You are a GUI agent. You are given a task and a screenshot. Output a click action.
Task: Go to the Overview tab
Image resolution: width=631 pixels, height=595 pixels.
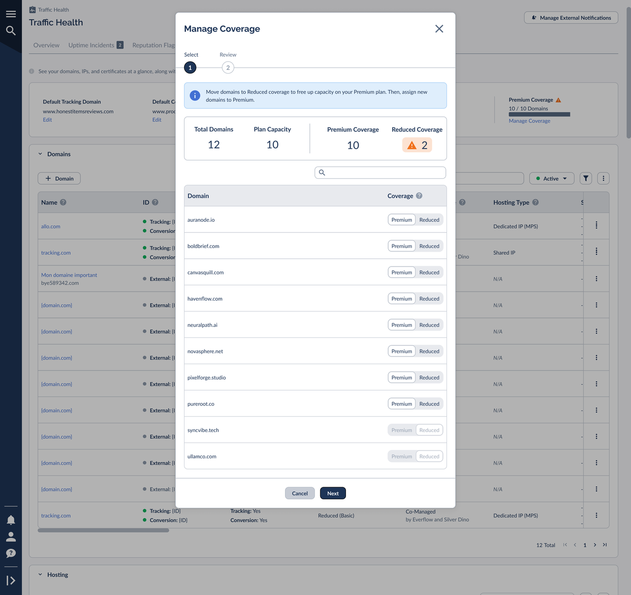pos(46,45)
